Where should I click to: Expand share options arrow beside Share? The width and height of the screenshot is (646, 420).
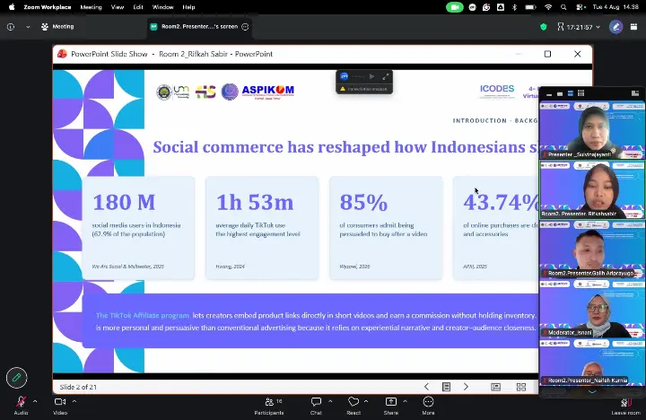[x=405, y=401]
